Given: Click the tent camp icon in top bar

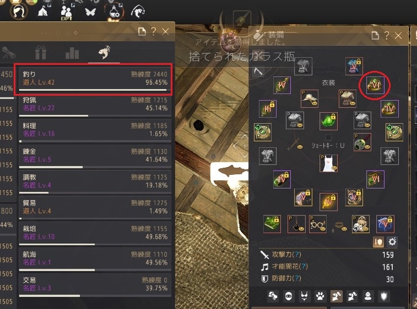Looking at the screenshot, I should click(x=42, y=12).
